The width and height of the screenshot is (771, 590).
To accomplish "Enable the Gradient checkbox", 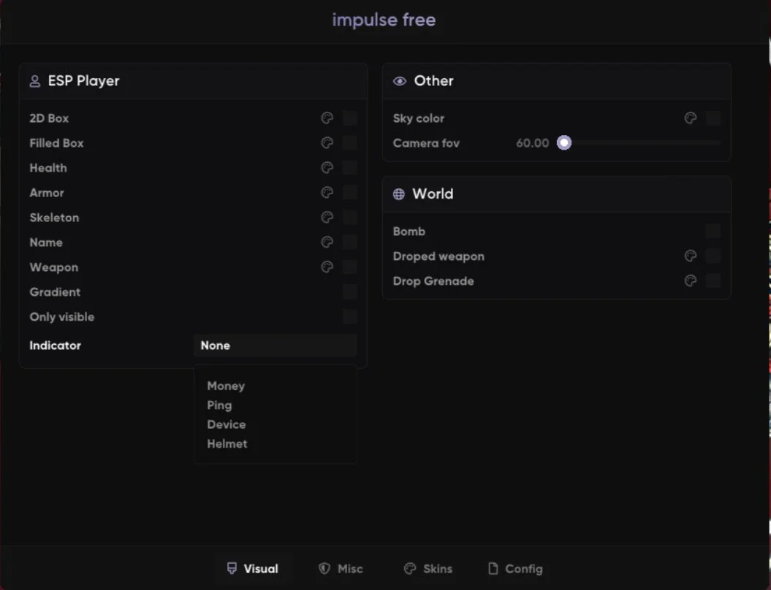I will 350,292.
